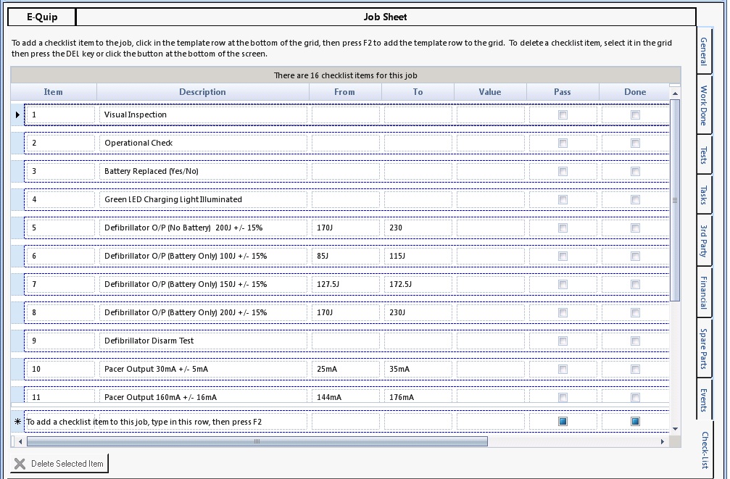Viewport: 730px width, 479px height.
Task: Tick Done for Green LED Charging Light
Action: pos(635,200)
